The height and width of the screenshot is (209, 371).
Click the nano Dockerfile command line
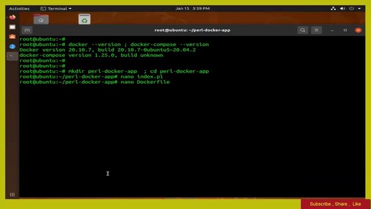pyautogui.click(x=94, y=82)
